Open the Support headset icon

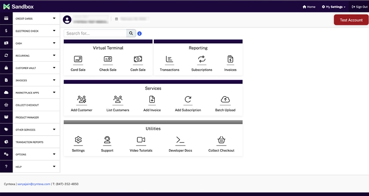(x=107, y=140)
